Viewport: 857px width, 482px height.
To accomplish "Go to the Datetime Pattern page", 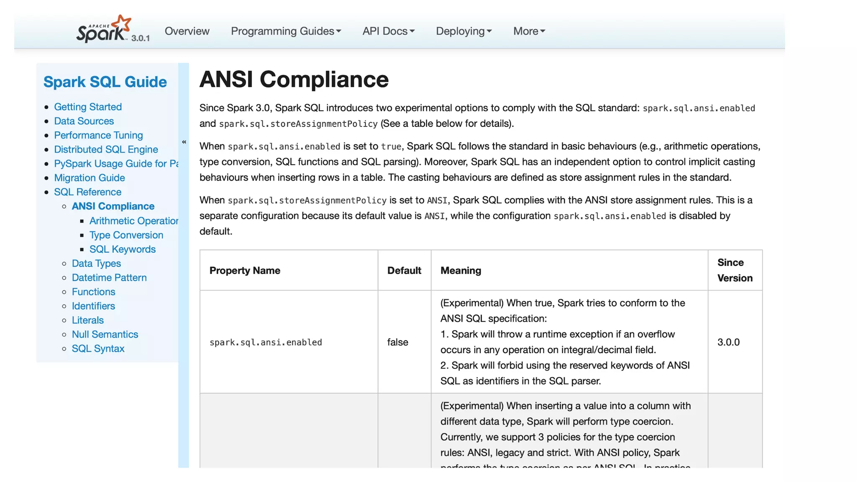I will (x=109, y=278).
